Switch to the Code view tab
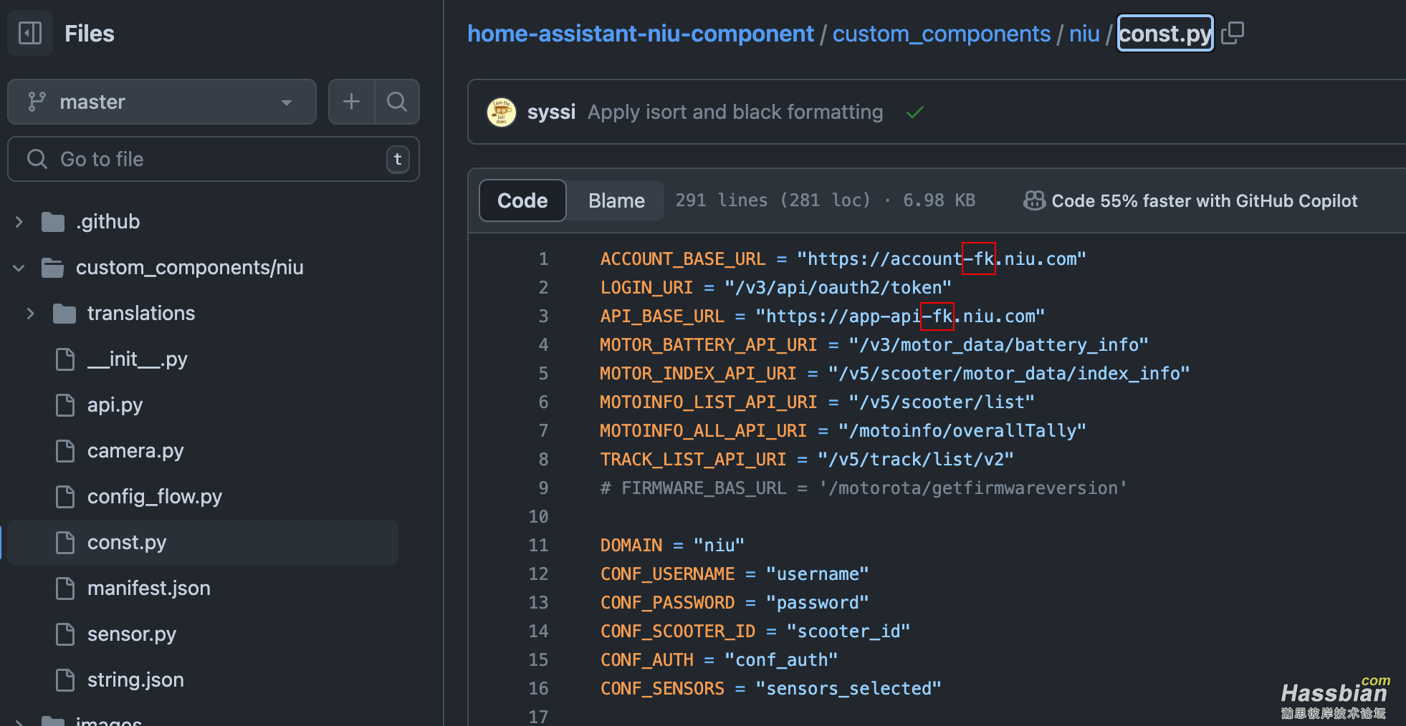 point(522,200)
